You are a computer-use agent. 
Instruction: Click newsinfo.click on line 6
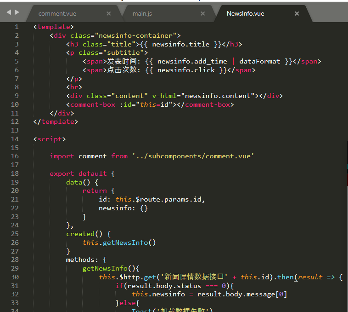click(x=186, y=70)
